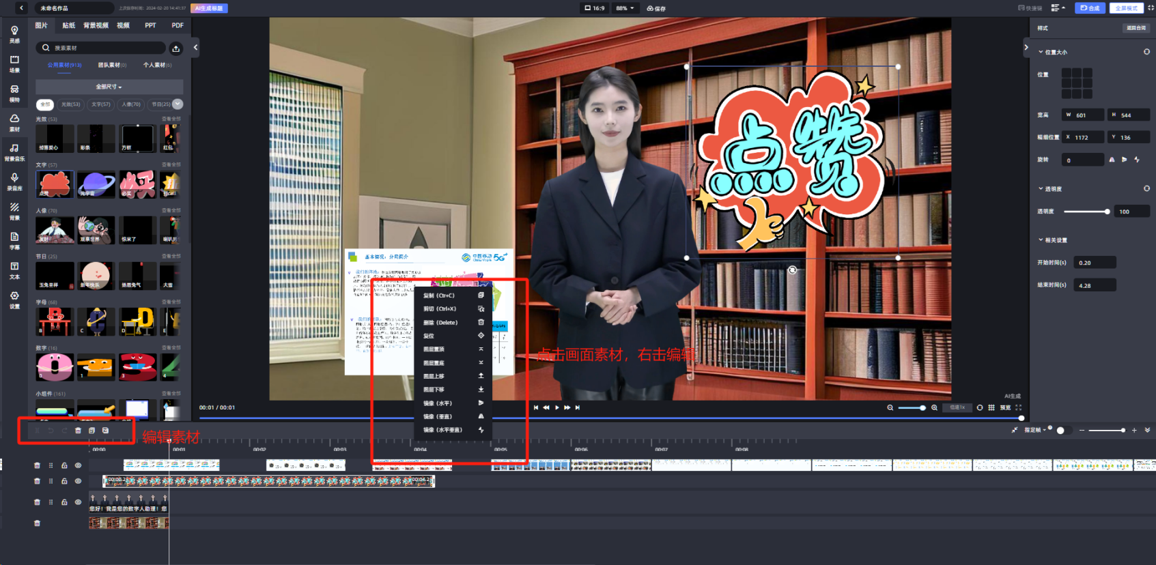1156x565 pixels.
Task: Open the 88% zoom level dropdown
Action: (x=625, y=8)
